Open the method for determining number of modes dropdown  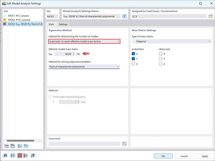click(84, 41)
